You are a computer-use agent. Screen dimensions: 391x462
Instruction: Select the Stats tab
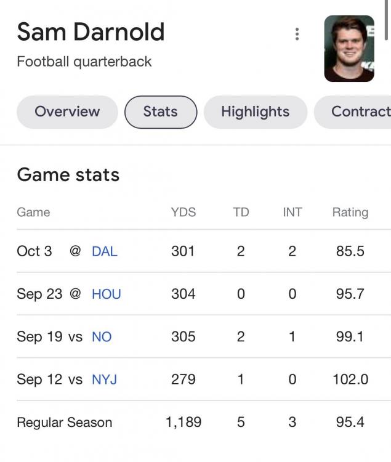click(160, 112)
